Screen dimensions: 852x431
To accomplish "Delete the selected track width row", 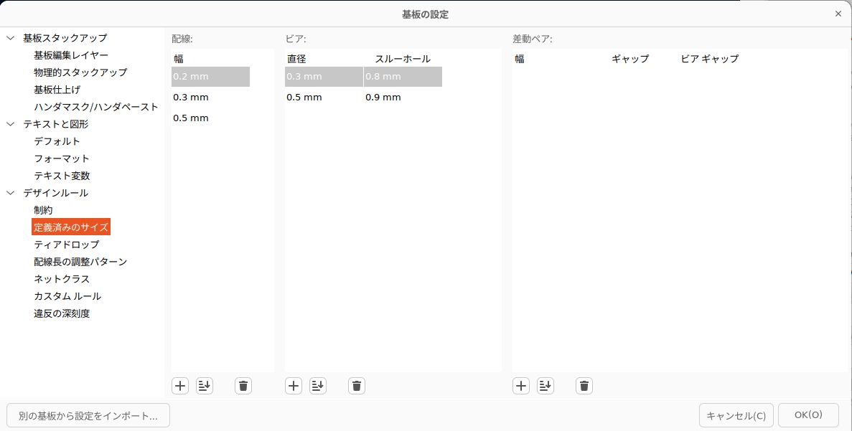I will point(243,386).
